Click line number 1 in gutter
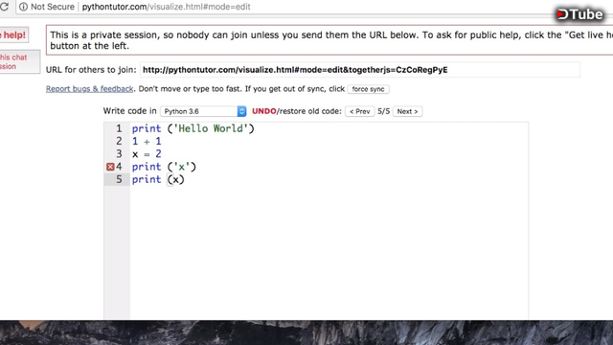Screen dimensions: 613x345 click(x=119, y=128)
